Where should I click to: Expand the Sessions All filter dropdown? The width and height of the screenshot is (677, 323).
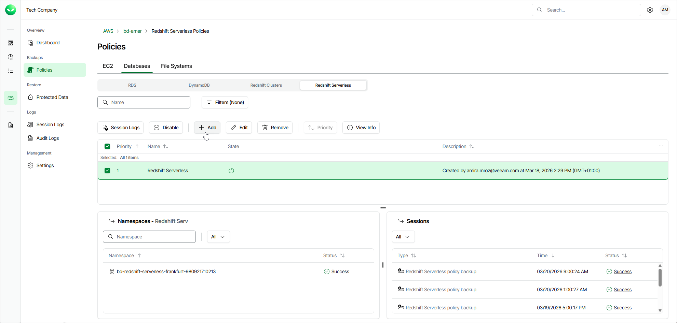403,237
